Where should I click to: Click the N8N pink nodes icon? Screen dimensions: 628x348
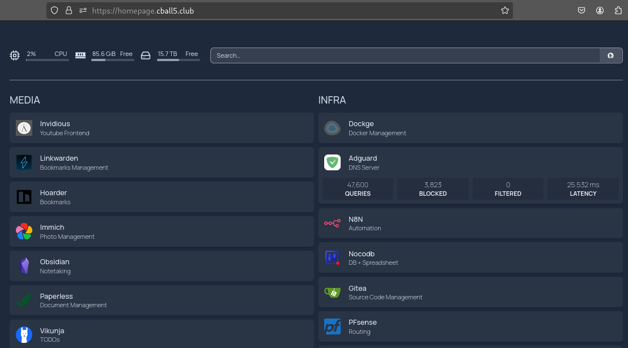pos(333,223)
